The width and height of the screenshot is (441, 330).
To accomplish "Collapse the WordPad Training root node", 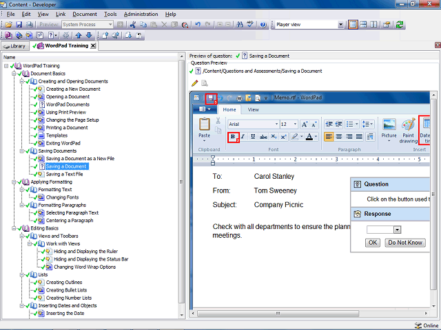I will (6, 66).
